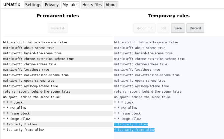224x139 pixels.
Task: Open the Settings tab
Action: pyautogui.click(x=33, y=5)
